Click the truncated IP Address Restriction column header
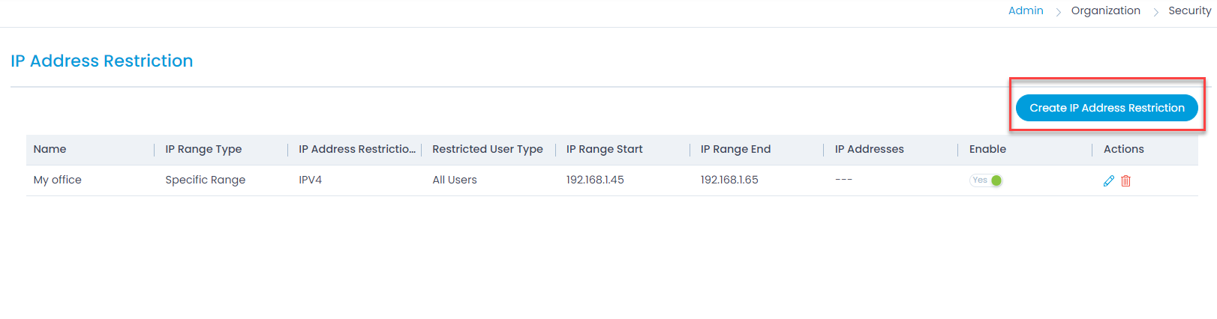1217x319 pixels. (x=357, y=149)
